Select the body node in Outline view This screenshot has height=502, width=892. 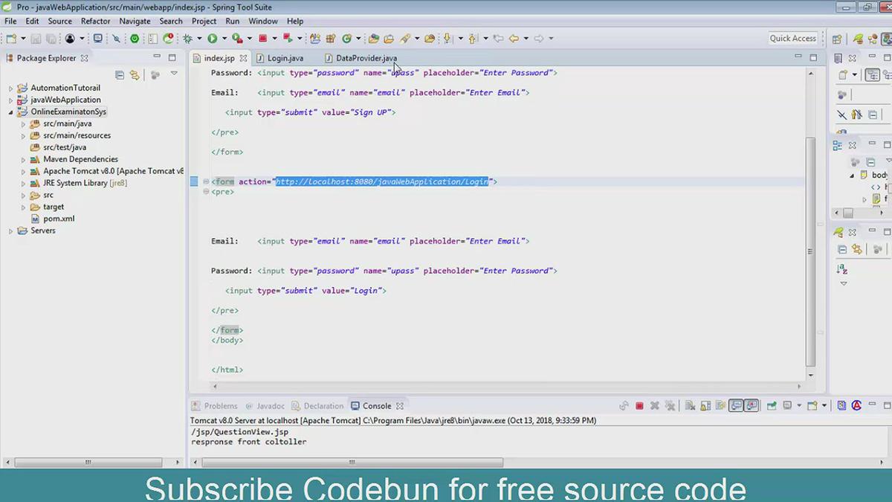pyautogui.click(x=879, y=176)
